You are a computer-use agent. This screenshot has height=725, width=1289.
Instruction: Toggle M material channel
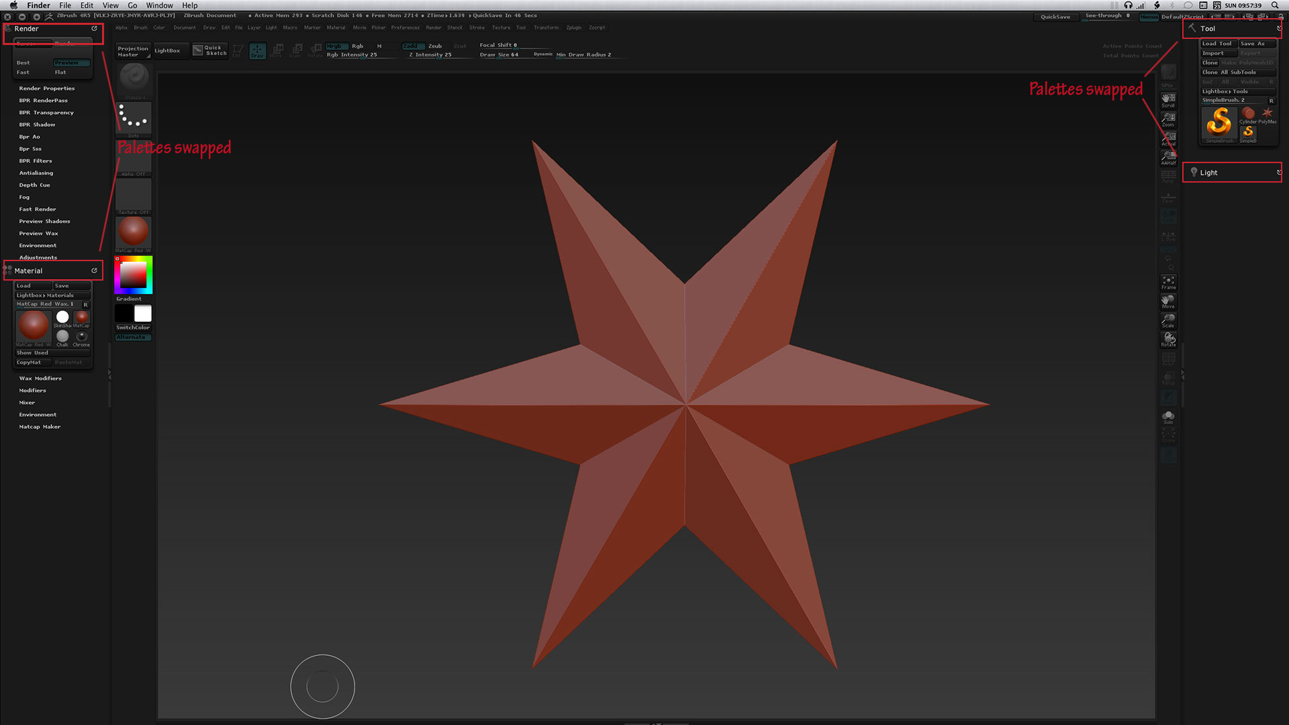coord(379,46)
